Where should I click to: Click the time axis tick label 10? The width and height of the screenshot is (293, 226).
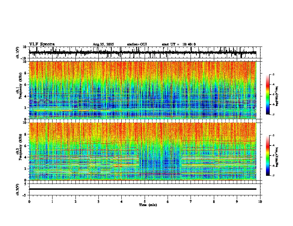point(260,202)
